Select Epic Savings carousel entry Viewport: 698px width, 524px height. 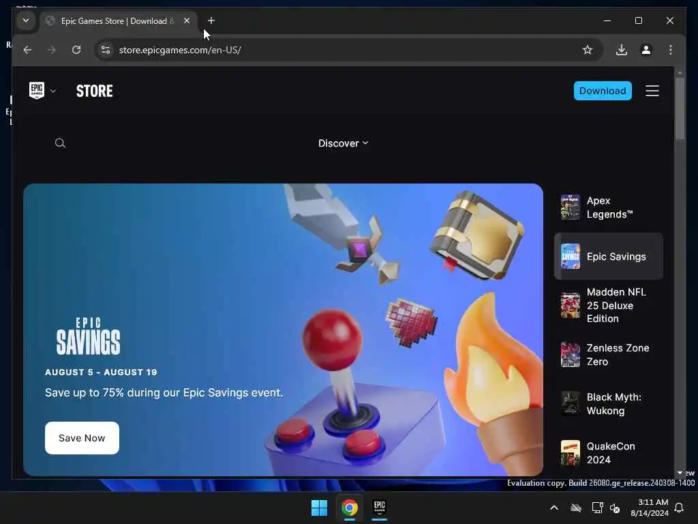[609, 257]
